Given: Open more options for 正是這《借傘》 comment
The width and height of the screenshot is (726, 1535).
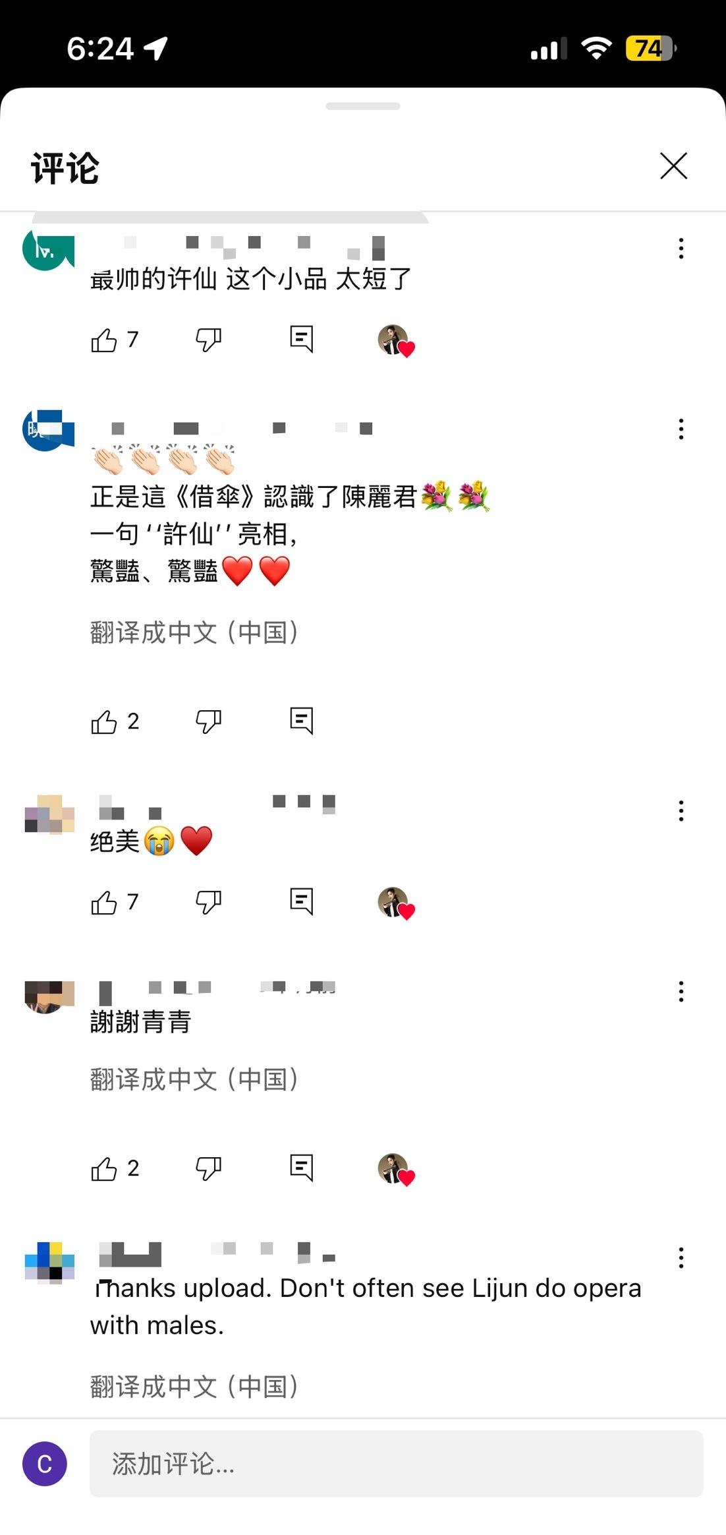Looking at the screenshot, I should (x=681, y=429).
